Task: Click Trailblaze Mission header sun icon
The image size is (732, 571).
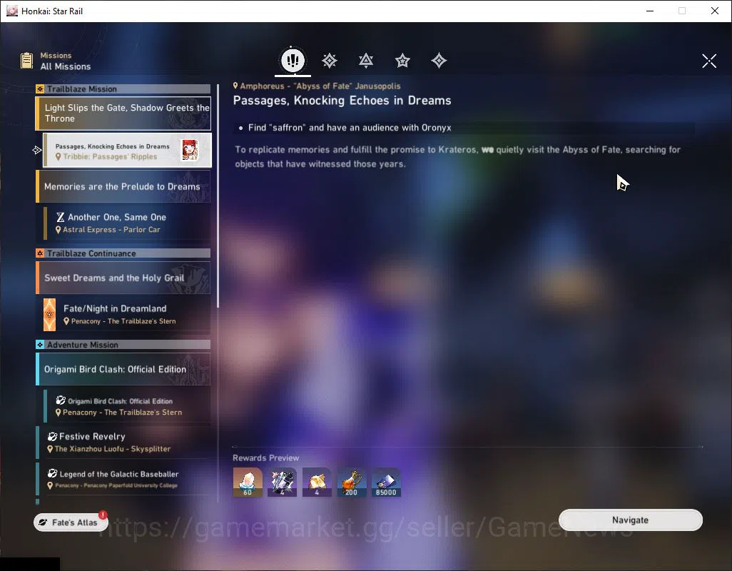Action: point(40,89)
